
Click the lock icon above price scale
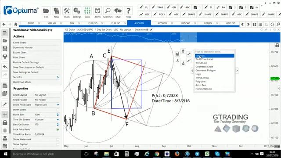click(x=277, y=45)
